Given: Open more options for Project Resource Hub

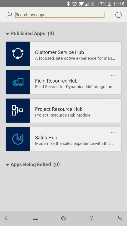Looking at the screenshot, I should click(x=113, y=104).
